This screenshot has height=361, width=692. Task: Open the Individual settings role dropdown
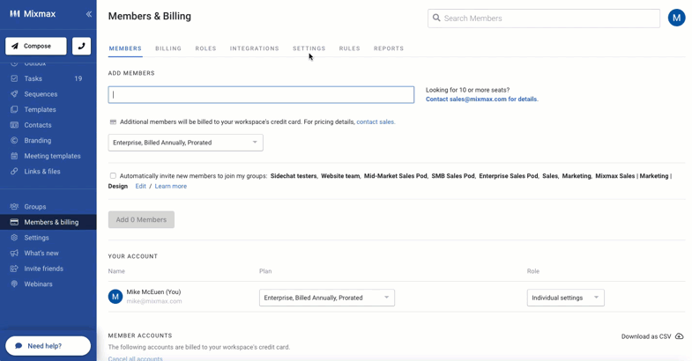pos(565,298)
